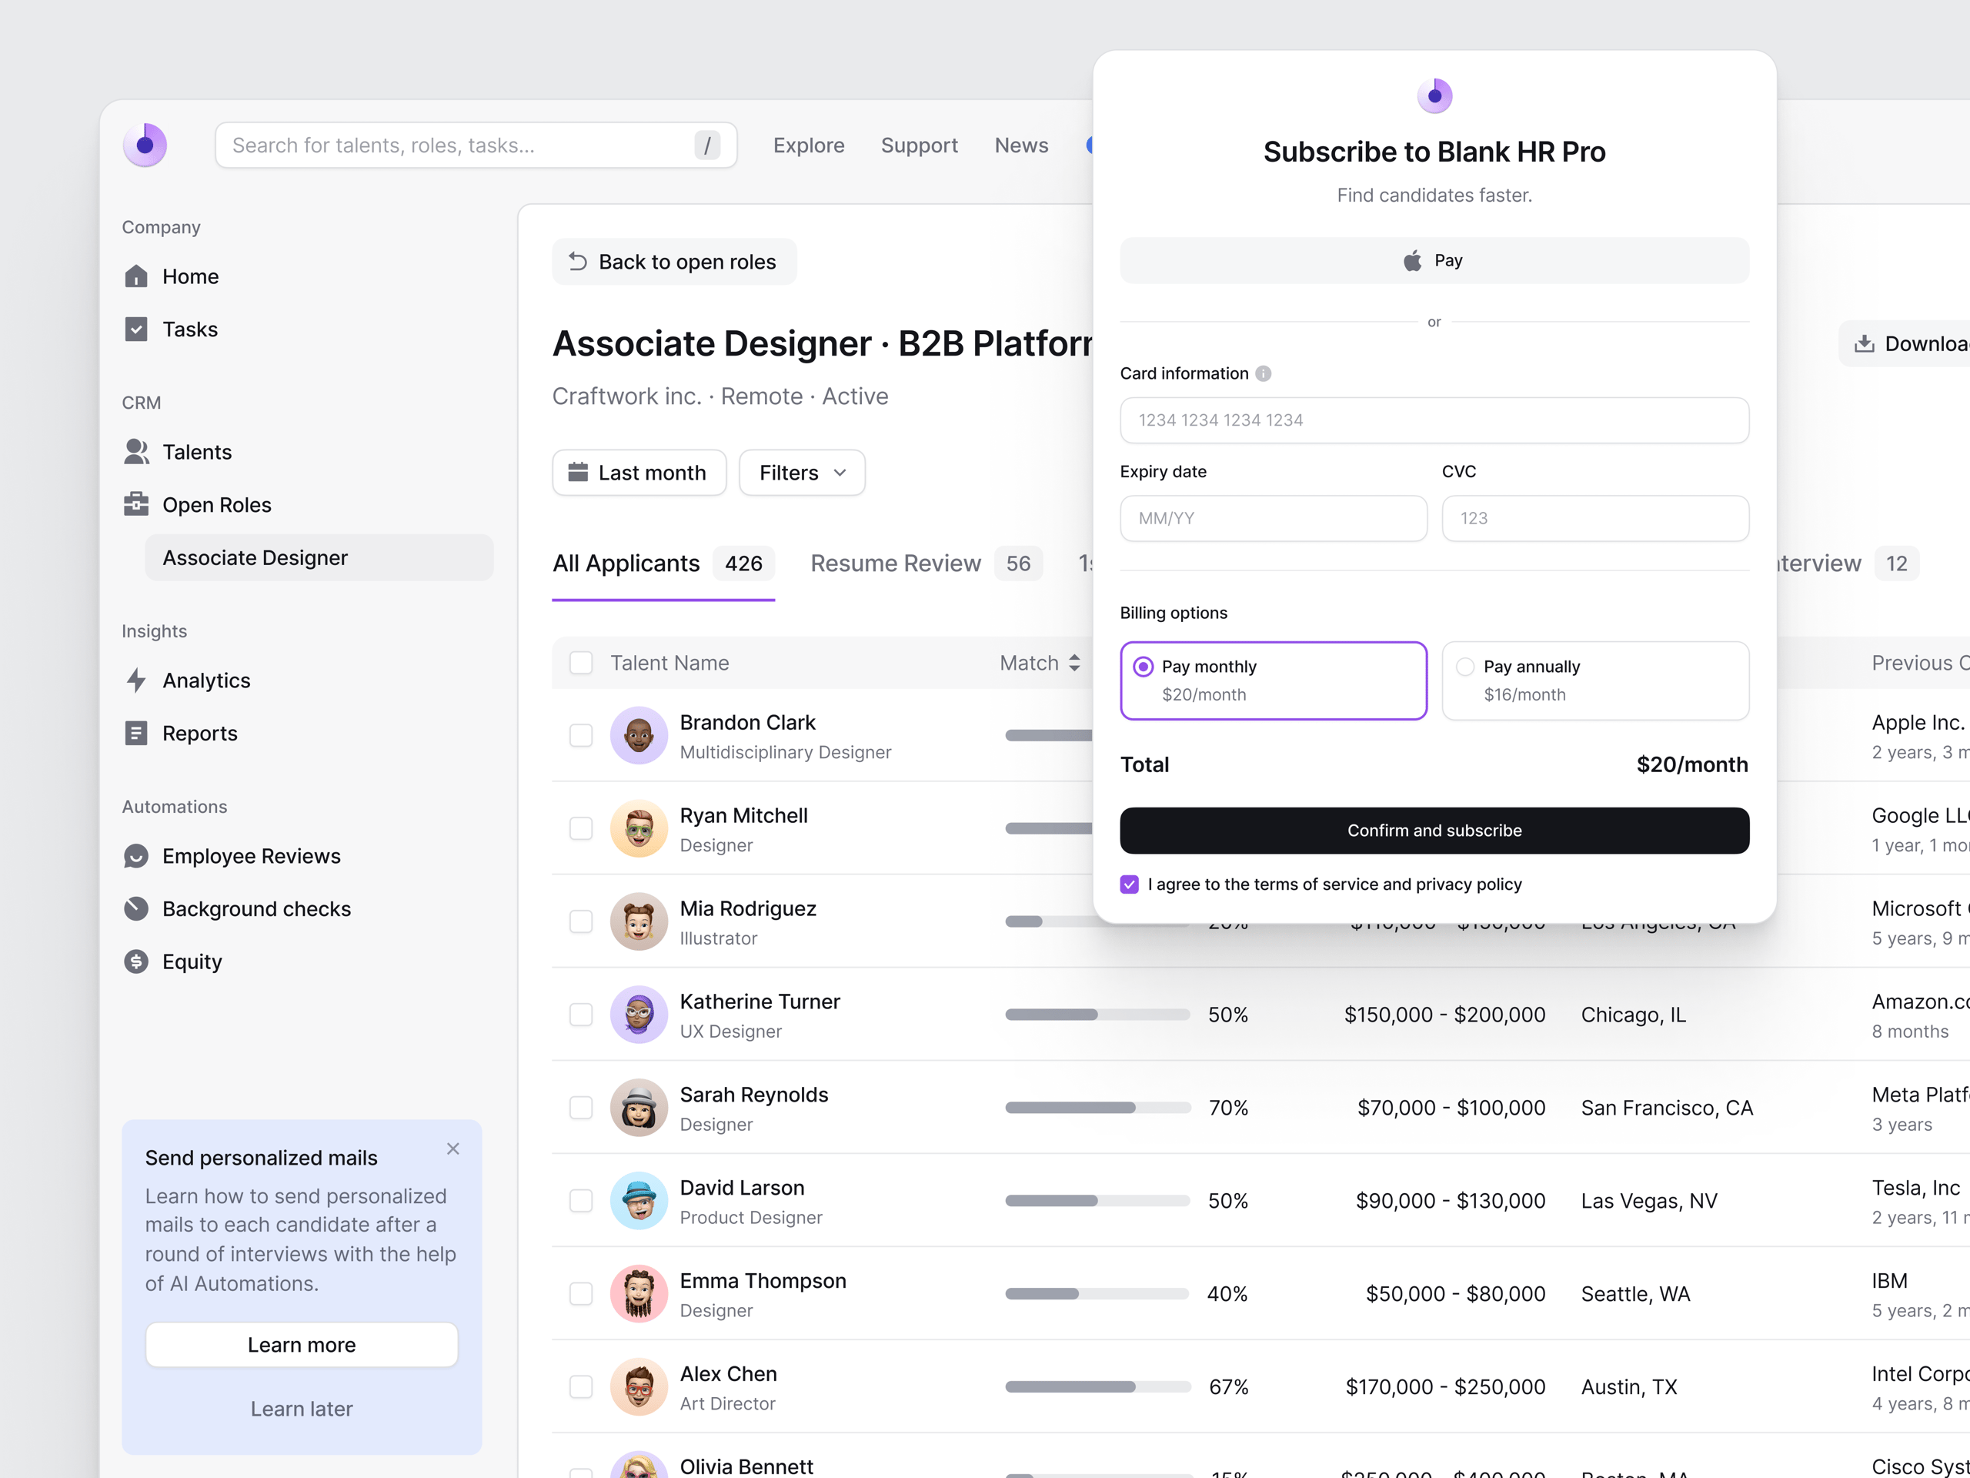
Task: Open Tasks via its checkmark icon
Action: (136, 329)
